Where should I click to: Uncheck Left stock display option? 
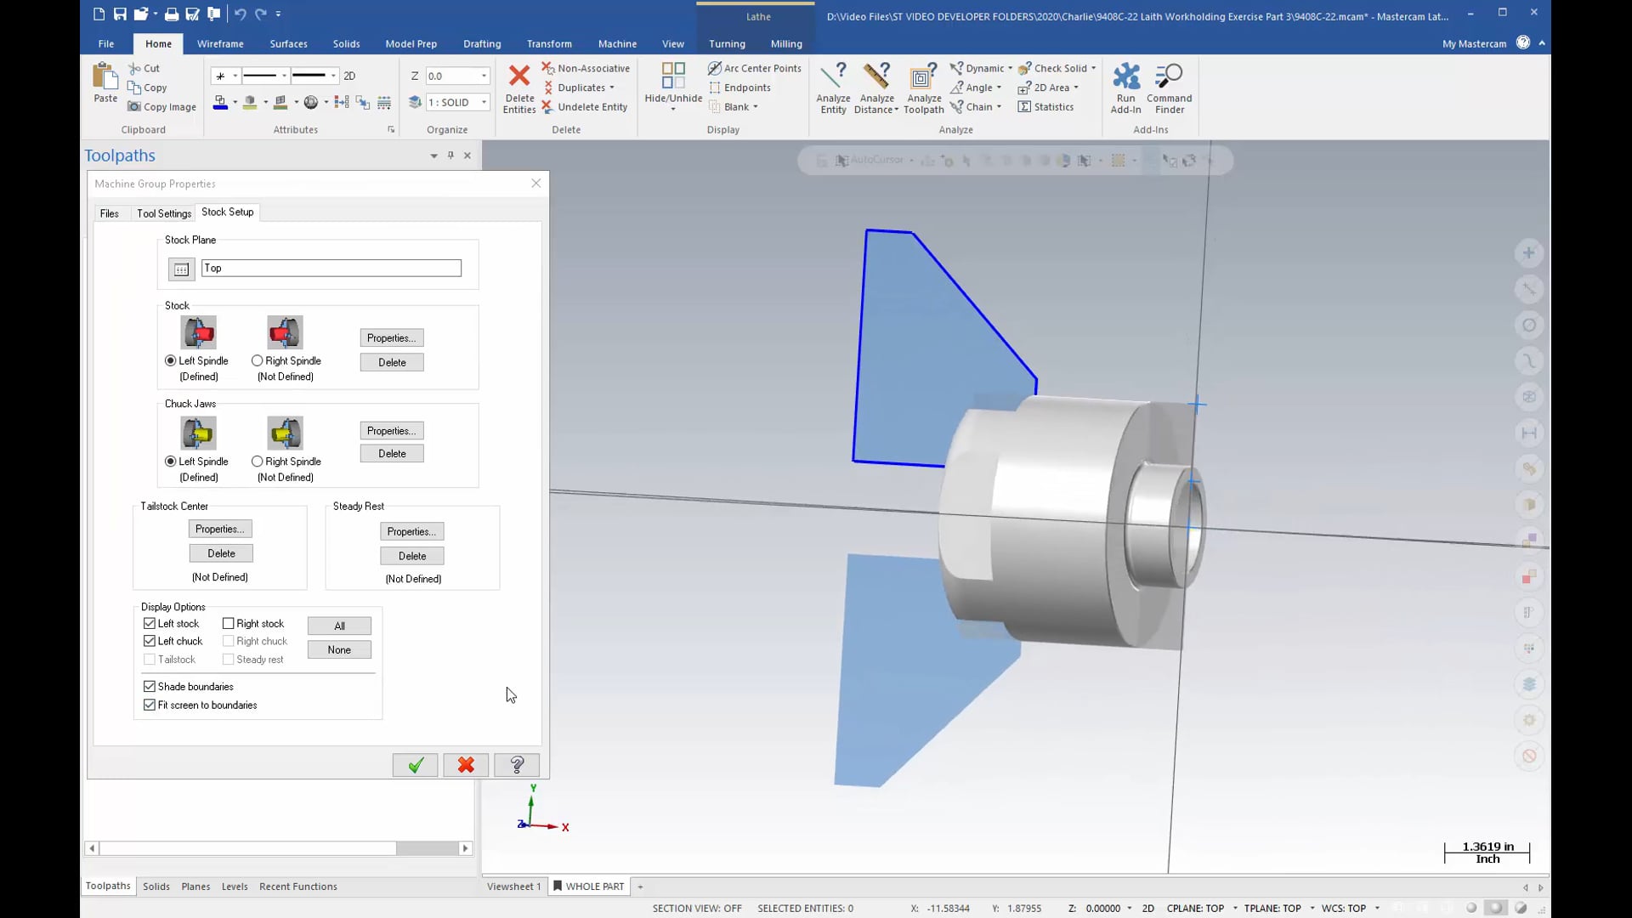point(150,623)
